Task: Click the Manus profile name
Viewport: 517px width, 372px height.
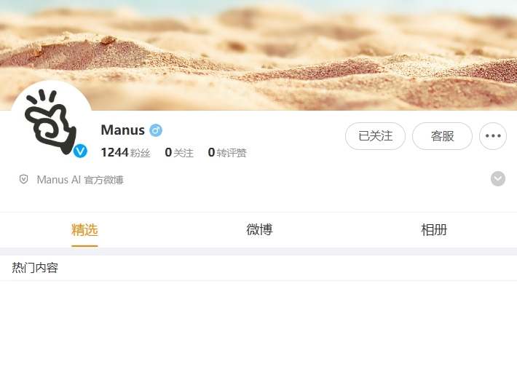Action: [122, 130]
